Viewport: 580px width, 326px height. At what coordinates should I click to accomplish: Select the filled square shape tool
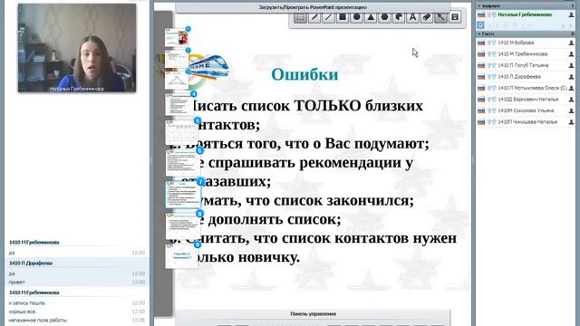point(343,17)
